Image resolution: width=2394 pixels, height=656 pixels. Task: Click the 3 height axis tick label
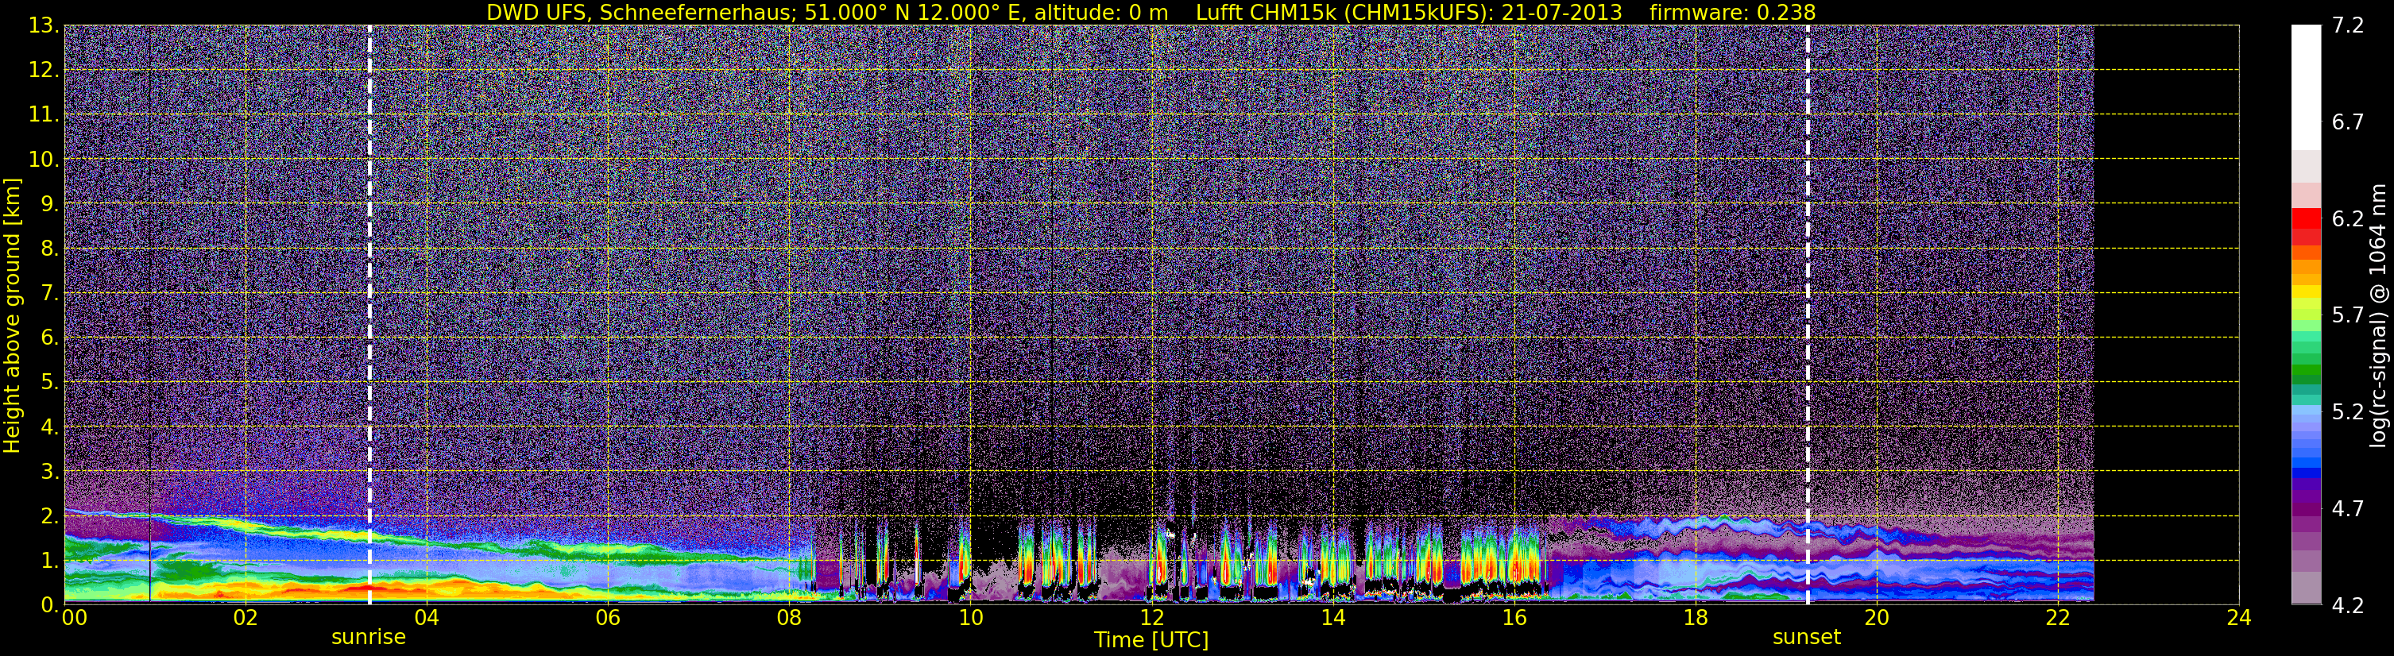[48, 472]
